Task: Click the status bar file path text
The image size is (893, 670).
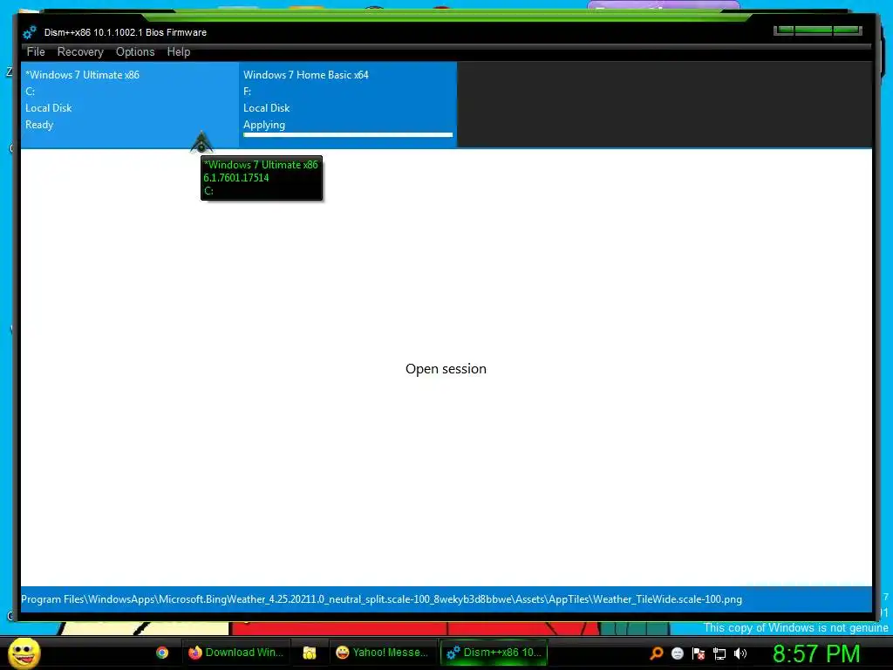Action: [382, 599]
